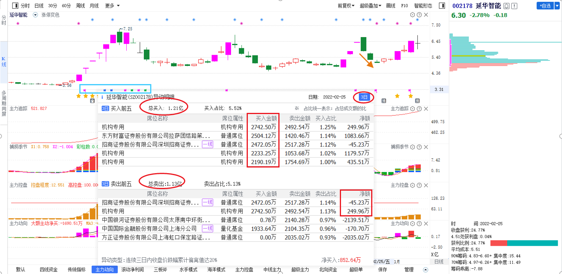Click the 管理 button at bottom

(x=409, y=270)
